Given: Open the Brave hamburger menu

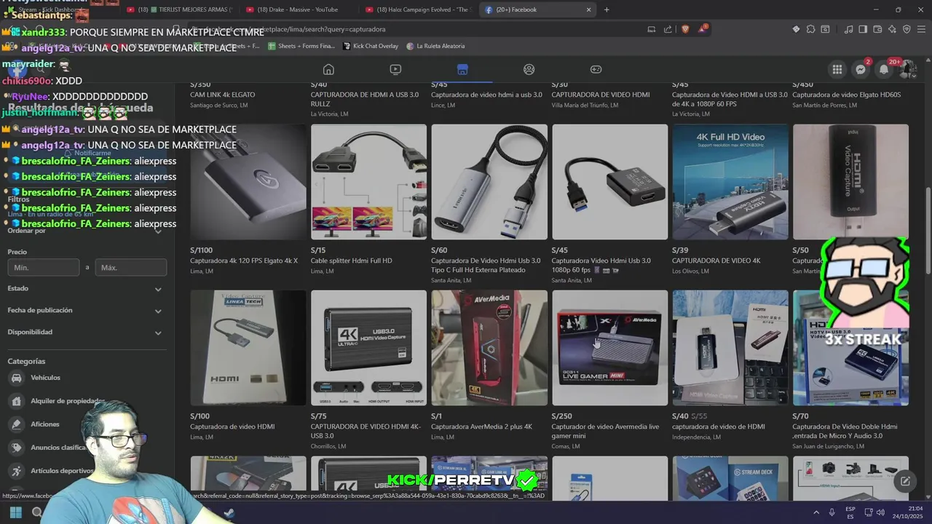Looking at the screenshot, I should [x=921, y=29].
